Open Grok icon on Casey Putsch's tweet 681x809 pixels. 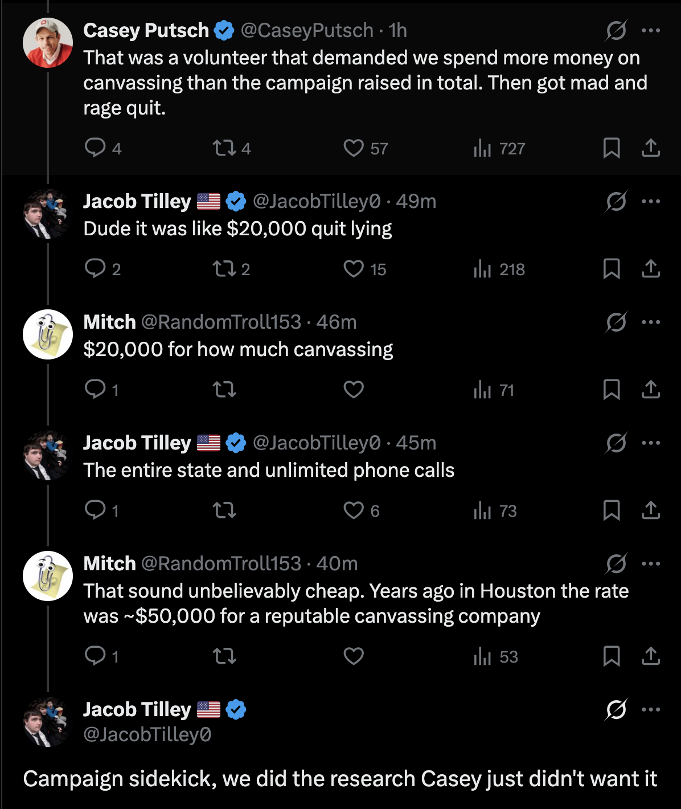click(x=616, y=30)
